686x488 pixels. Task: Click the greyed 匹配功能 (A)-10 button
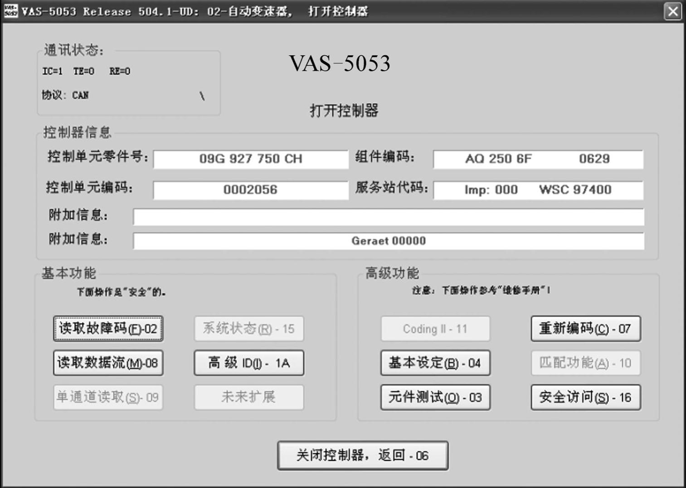[585, 363]
